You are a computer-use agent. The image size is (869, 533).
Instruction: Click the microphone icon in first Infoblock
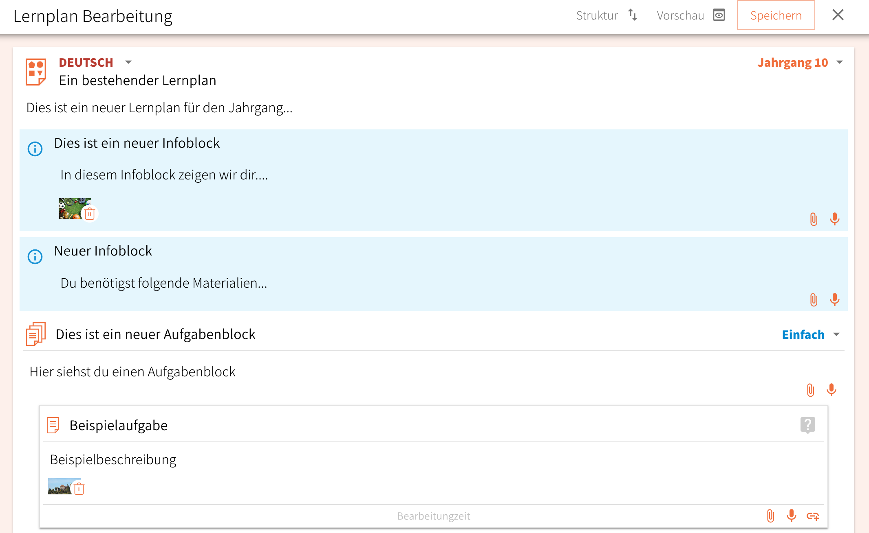click(834, 219)
